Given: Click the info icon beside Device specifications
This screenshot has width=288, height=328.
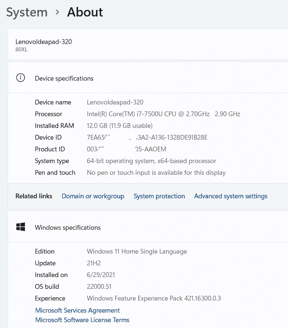Looking at the screenshot, I should pos(21,78).
